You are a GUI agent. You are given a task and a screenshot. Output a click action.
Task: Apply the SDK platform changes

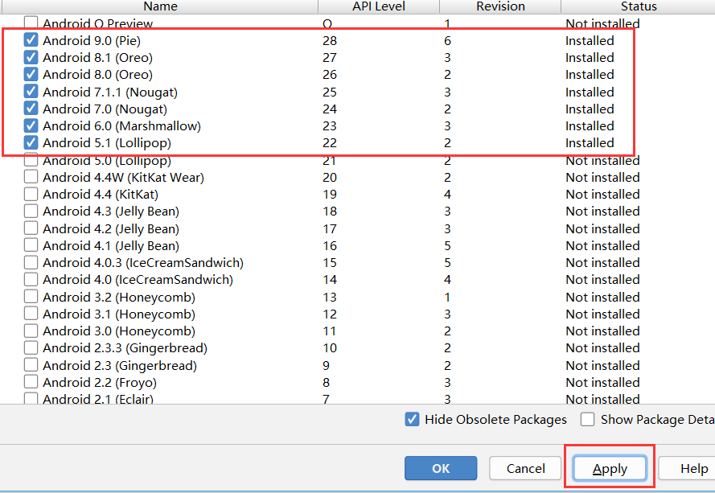click(x=610, y=468)
